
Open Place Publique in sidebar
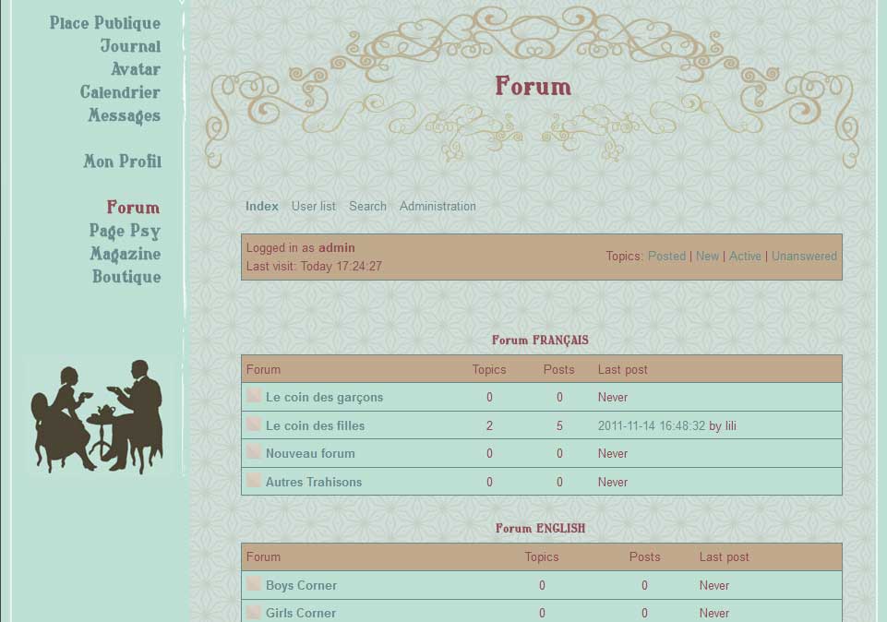(105, 23)
